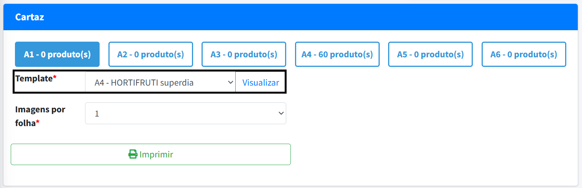The width and height of the screenshot is (582, 188).
Task: Show the A6 - 0 produto(s) tab
Action: (524, 54)
